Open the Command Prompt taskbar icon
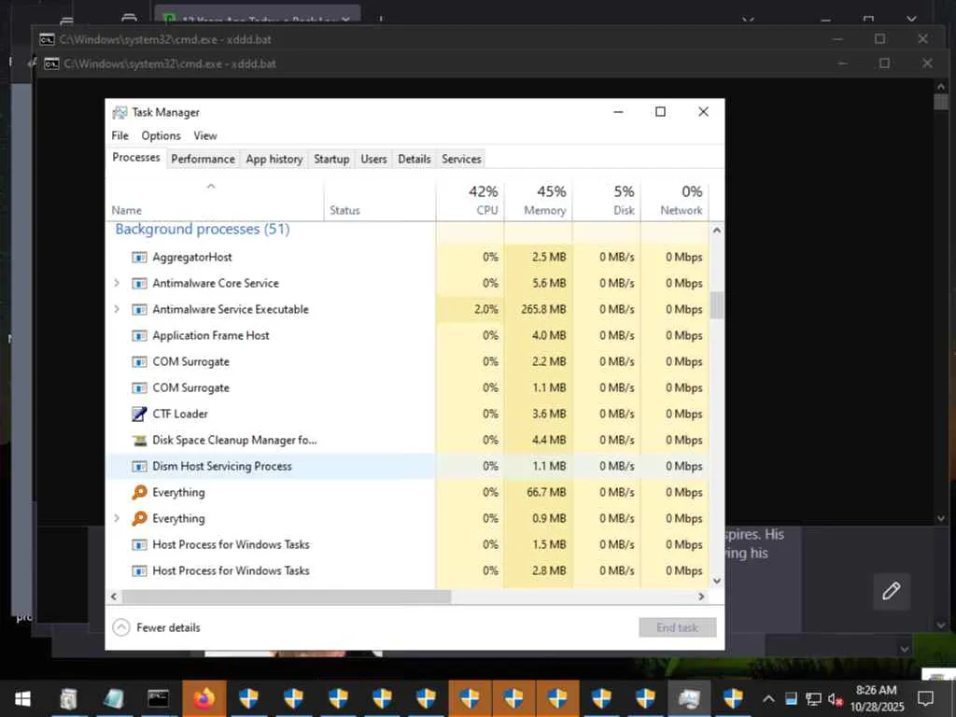The width and height of the screenshot is (956, 717). coord(159,698)
